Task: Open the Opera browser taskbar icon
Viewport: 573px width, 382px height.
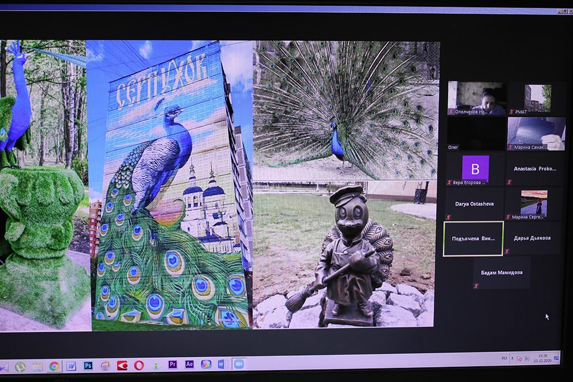Action: tap(139, 365)
